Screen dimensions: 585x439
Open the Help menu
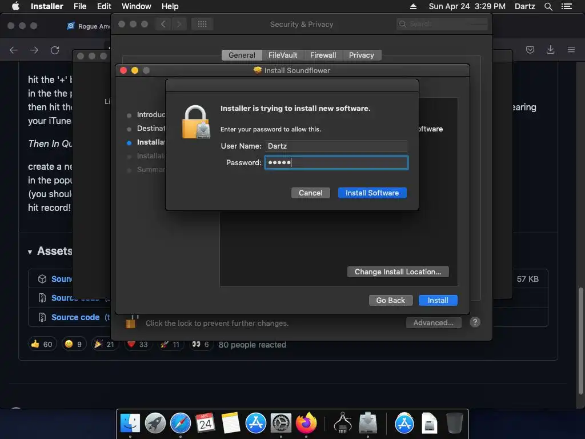[170, 6]
